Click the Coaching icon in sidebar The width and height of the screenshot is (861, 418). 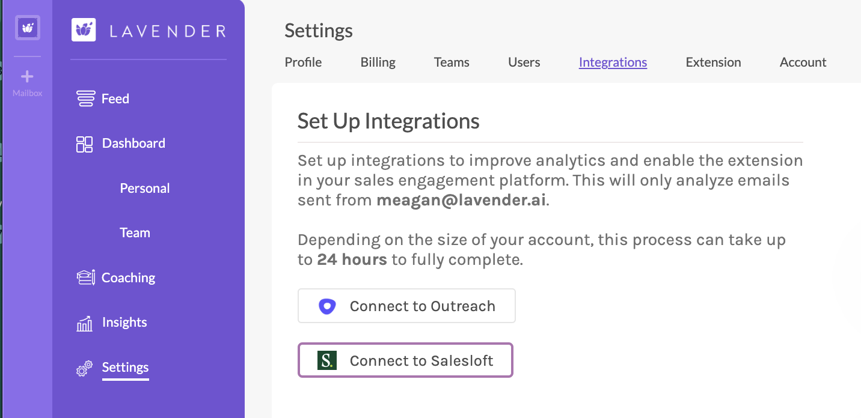click(x=86, y=277)
